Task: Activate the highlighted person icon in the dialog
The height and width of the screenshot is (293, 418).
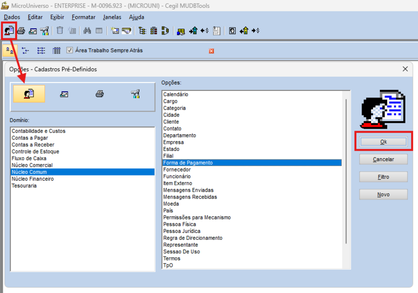Action: (29, 94)
